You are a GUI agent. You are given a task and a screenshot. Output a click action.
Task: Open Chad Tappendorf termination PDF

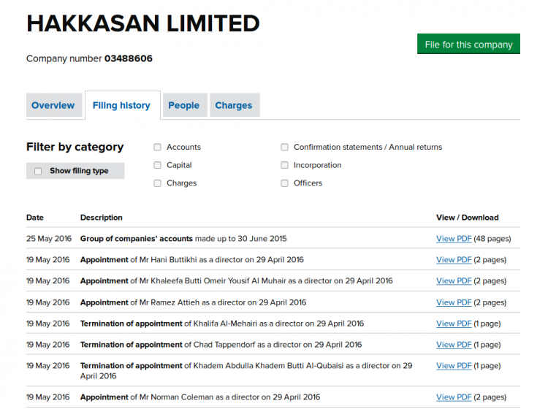[x=454, y=345]
